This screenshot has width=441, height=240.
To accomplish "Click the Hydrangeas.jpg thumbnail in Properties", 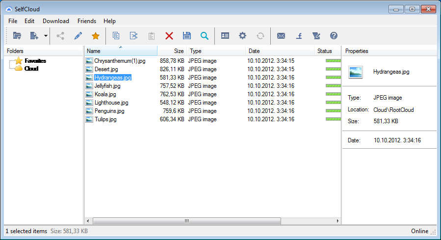I will 355,72.
